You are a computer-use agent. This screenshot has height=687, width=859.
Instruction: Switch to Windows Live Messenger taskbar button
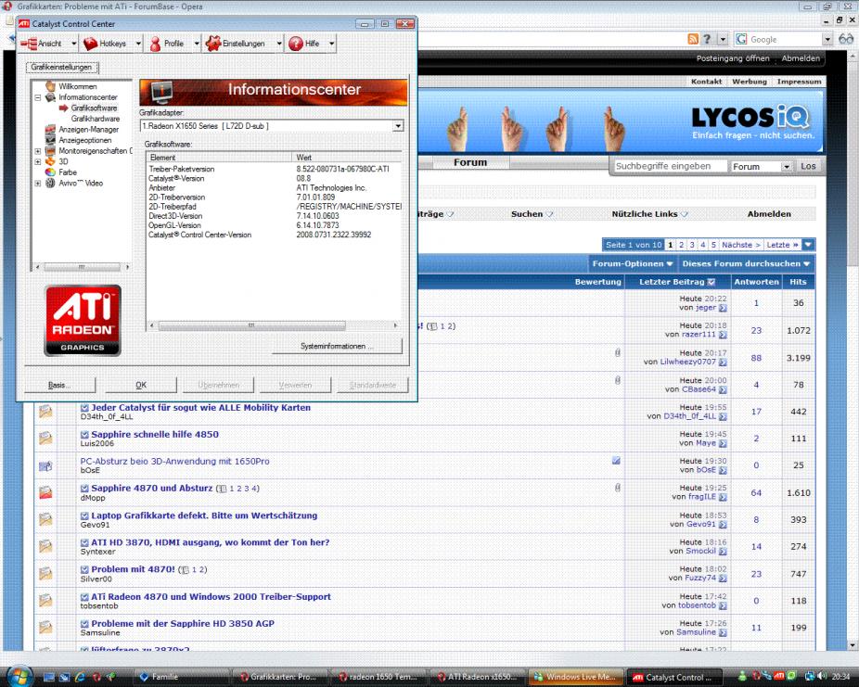pyautogui.click(x=576, y=677)
